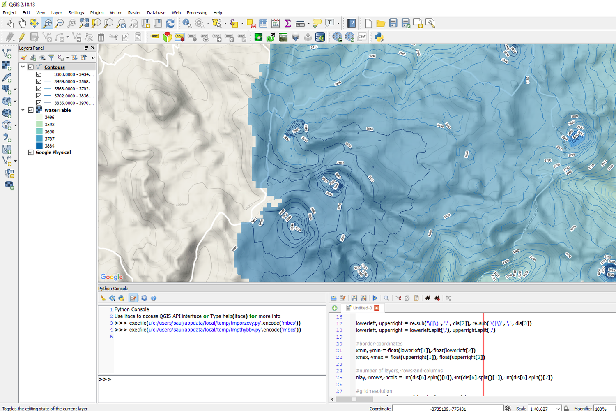Click the Refresh map icon
616x411 pixels.
point(169,23)
